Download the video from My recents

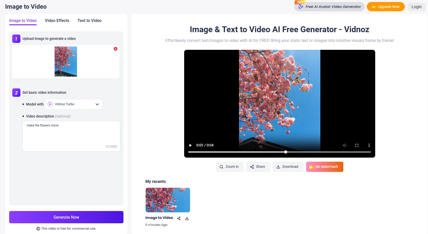187,218
